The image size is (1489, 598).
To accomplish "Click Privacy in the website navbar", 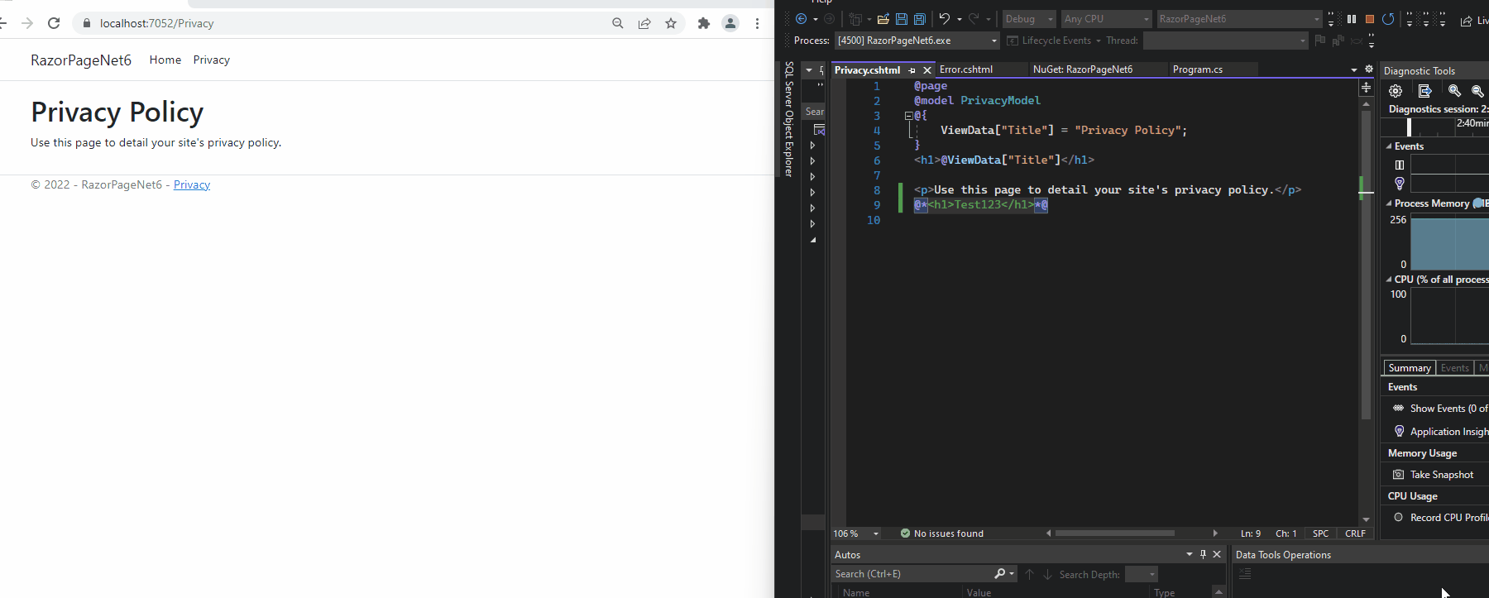I will pyautogui.click(x=212, y=60).
